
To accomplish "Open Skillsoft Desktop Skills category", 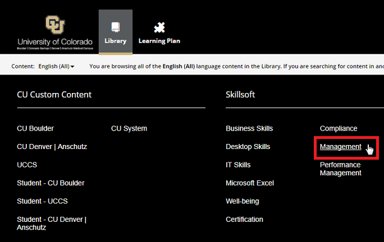I will [x=248, y=147].
